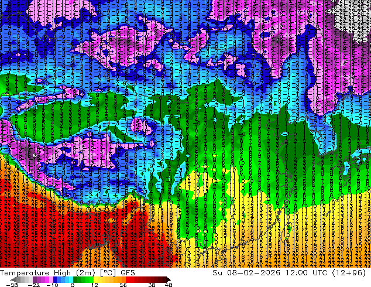This screenshot has height=287, width=371.
Task: Click the '-28' legend label
Action: (12, 285)
